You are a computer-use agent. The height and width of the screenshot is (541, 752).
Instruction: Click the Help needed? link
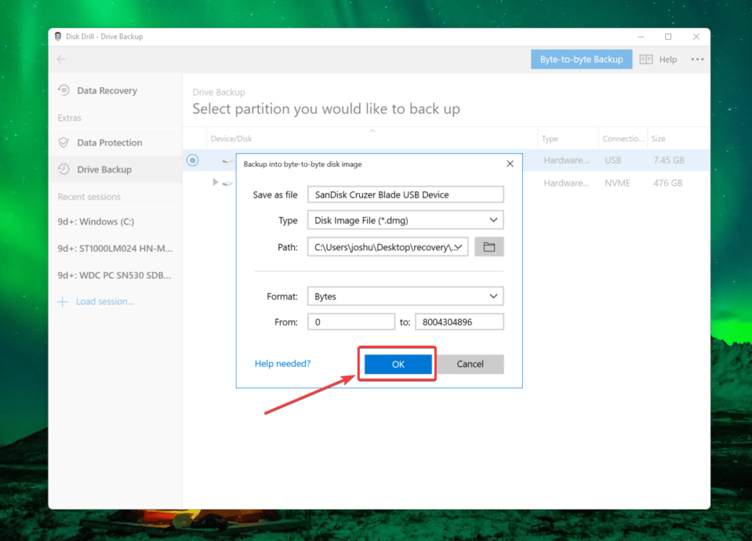tap(282, 363)
